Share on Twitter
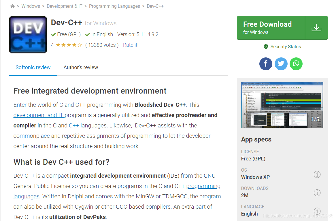 [281, 64]
